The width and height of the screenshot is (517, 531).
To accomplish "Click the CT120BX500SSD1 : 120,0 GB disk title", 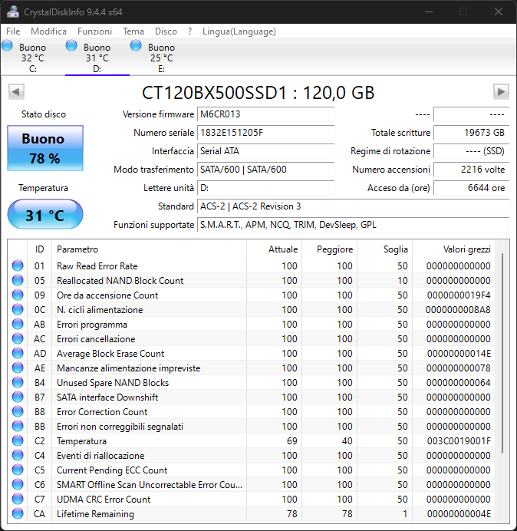I will [x=258, y=92].
